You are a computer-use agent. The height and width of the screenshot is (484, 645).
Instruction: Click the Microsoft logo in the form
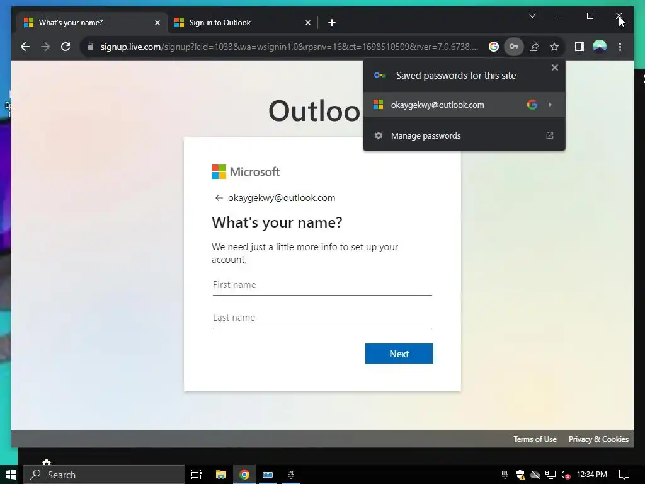[246, 171]
